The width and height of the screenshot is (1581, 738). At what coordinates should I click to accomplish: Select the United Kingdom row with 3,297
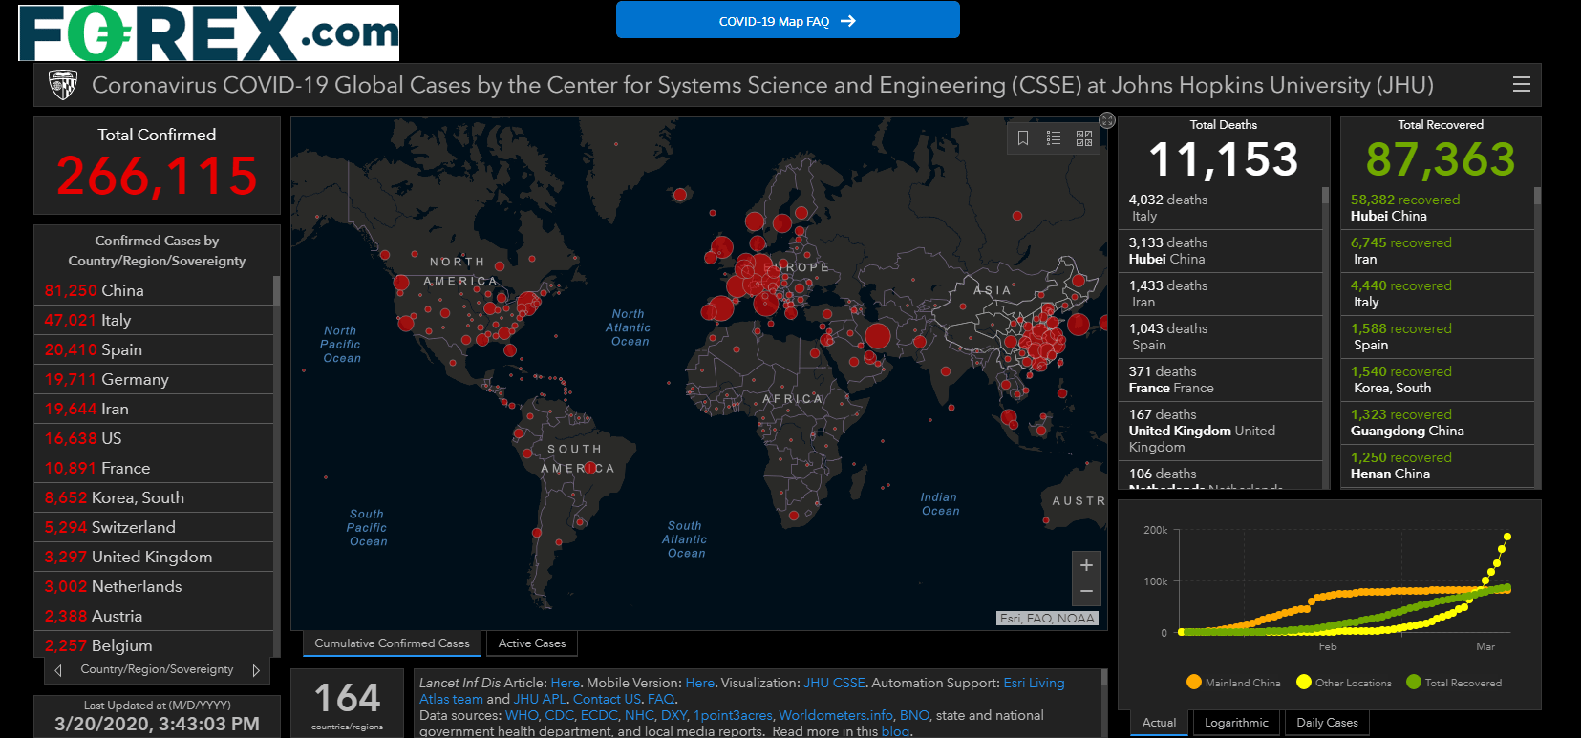pos(154,557)
